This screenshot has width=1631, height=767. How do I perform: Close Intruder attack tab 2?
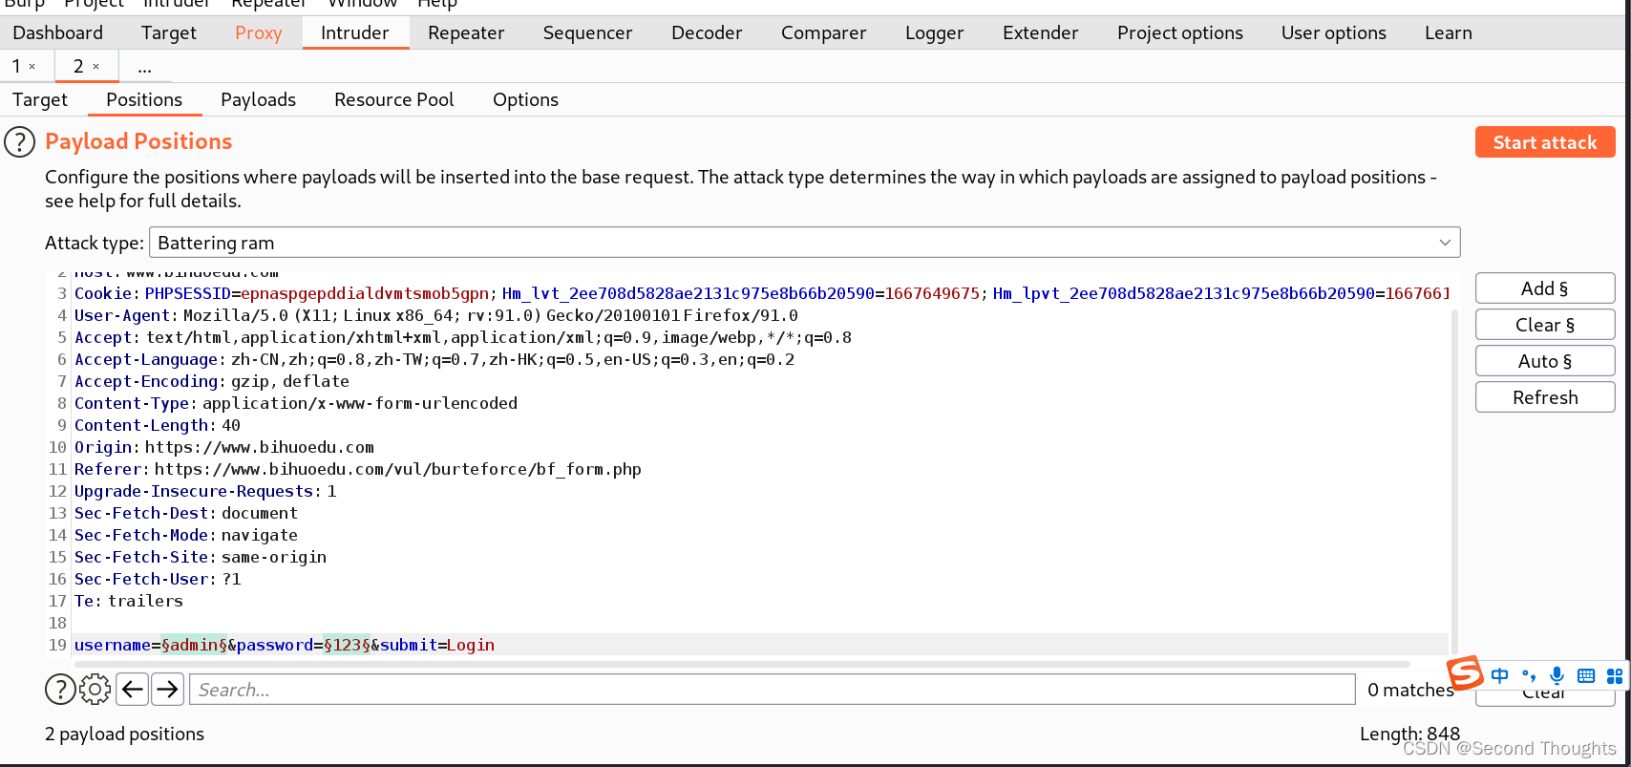point(95,67)
